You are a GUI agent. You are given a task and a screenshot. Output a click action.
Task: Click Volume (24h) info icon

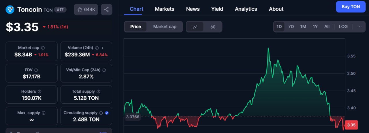(x=97, y=48)
